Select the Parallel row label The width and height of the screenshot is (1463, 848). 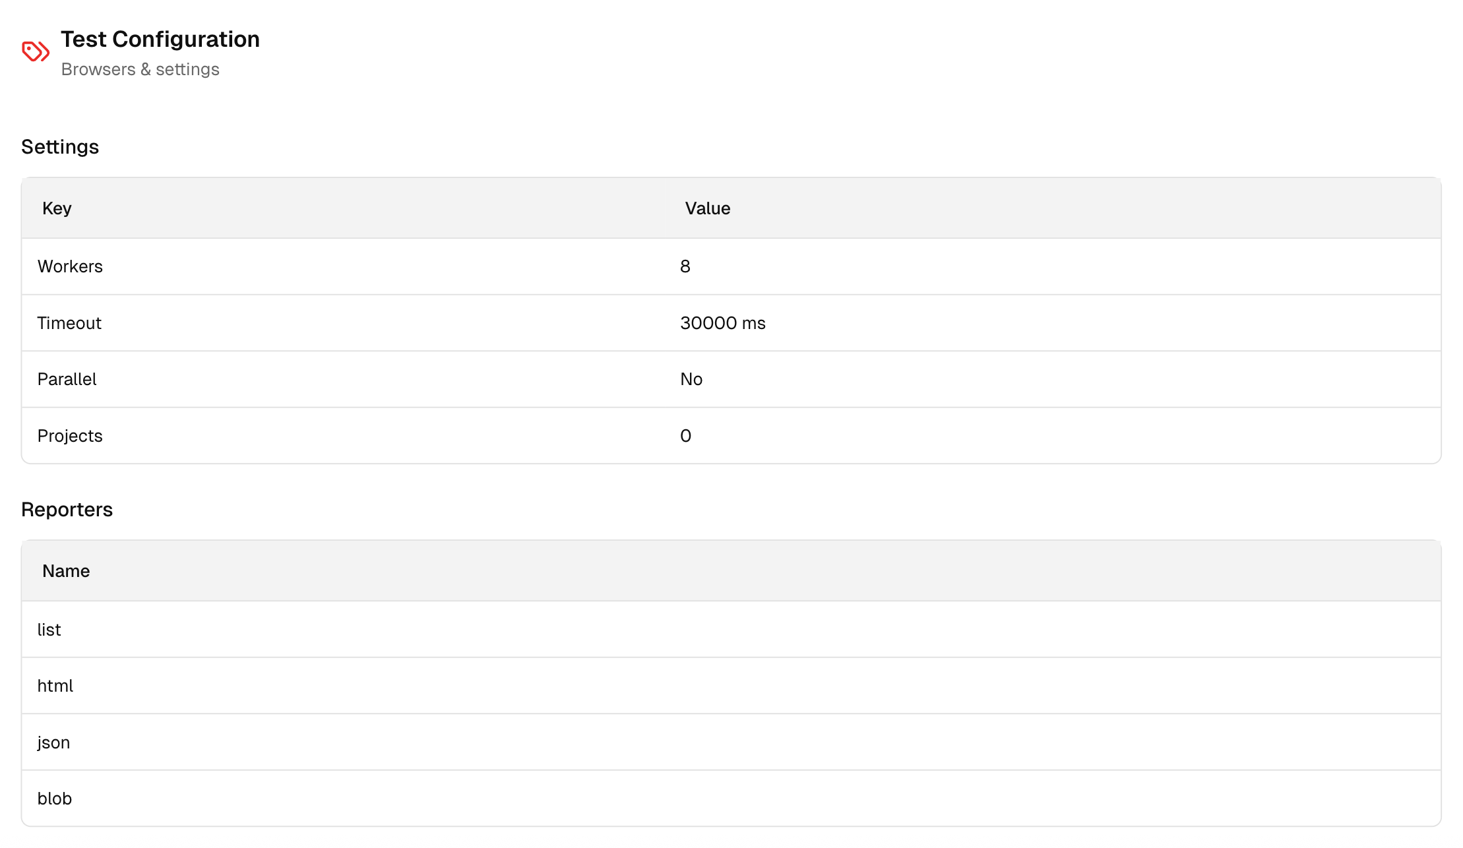tap(67, 379)
